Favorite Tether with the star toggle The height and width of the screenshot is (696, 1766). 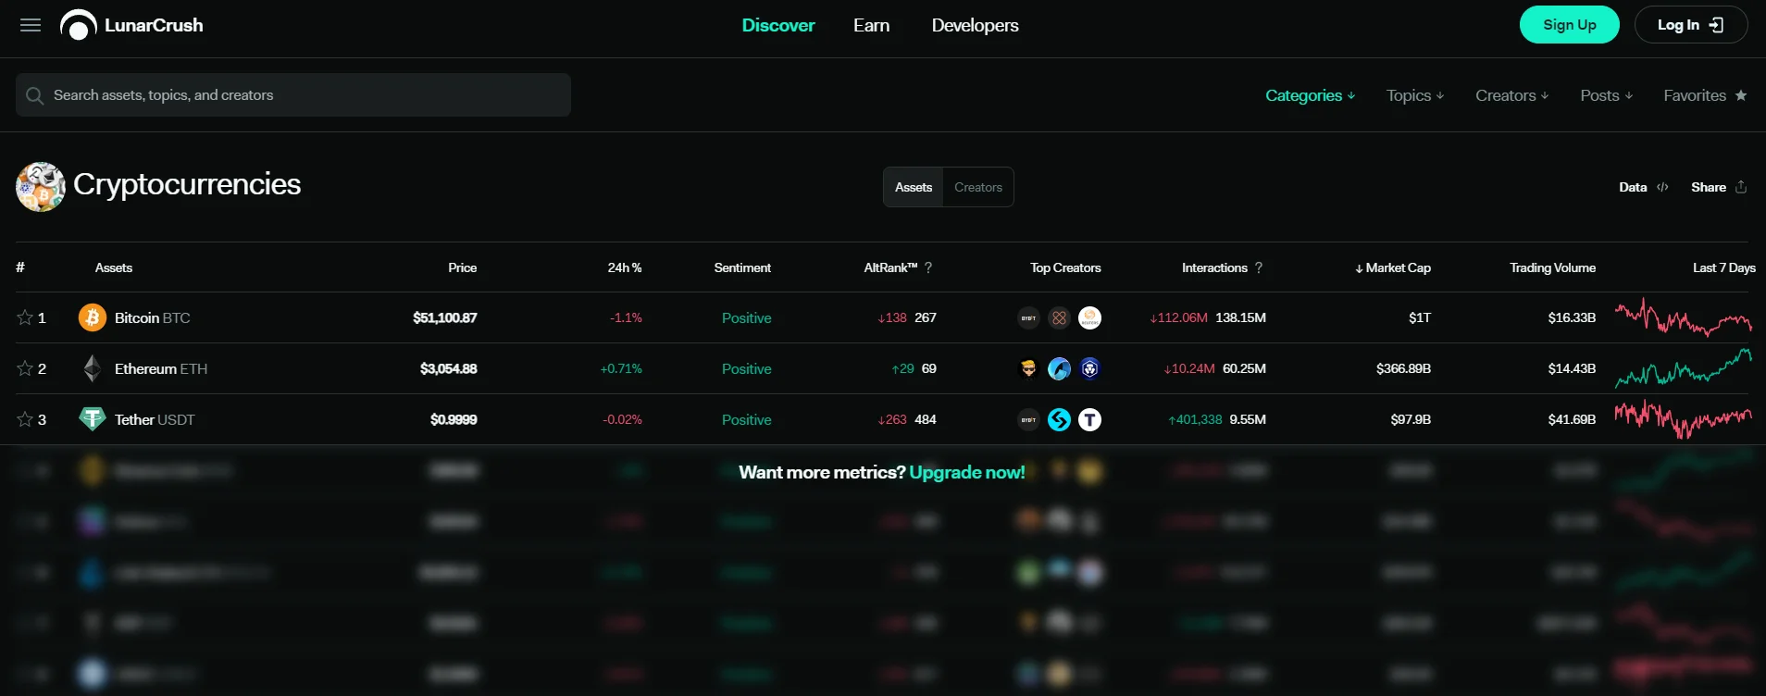(x=25, y=419)
